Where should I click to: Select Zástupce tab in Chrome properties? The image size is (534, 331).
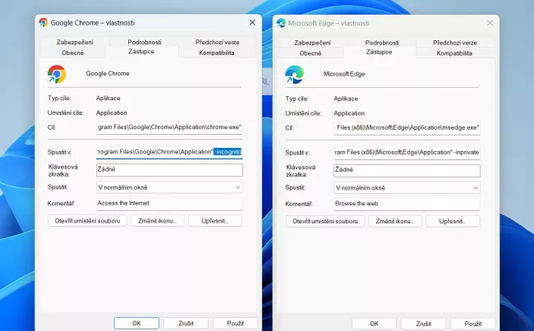coord(141,52)
